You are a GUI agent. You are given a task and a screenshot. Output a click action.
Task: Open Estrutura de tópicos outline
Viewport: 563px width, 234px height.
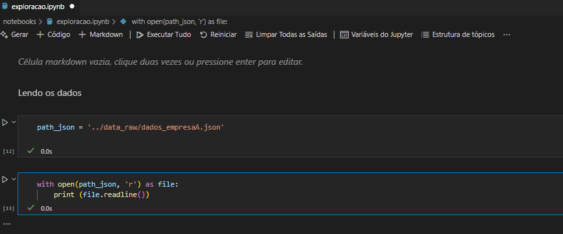[x=458, y=35]
